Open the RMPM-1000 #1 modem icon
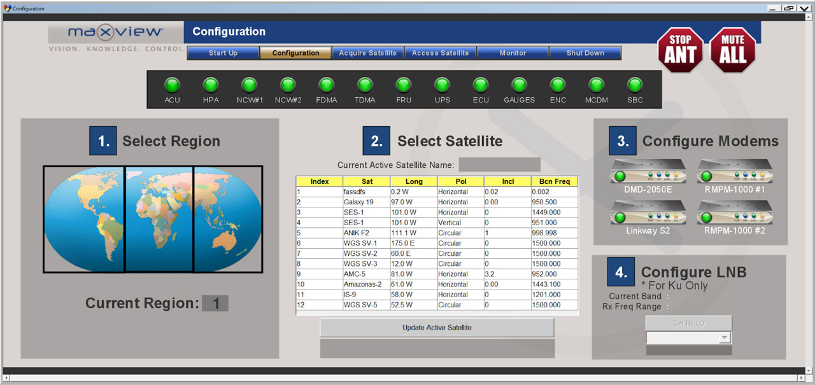Screen dimensions: 815x385 click(734, 174)
